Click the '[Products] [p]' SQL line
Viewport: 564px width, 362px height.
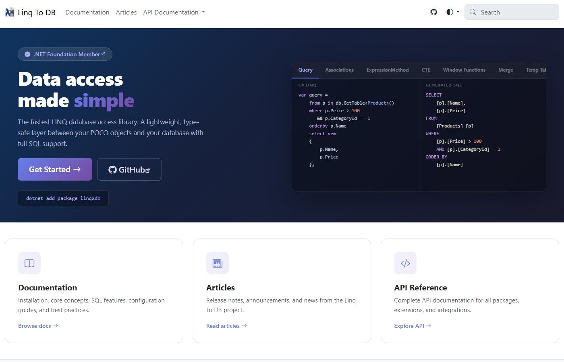click(x=455, y=126)
